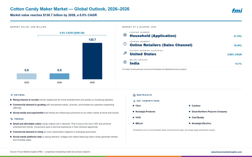Screen dimensions: 252x157
Task: Click the Nostalgia Products competitor entry
Action: tap(145, 112)
